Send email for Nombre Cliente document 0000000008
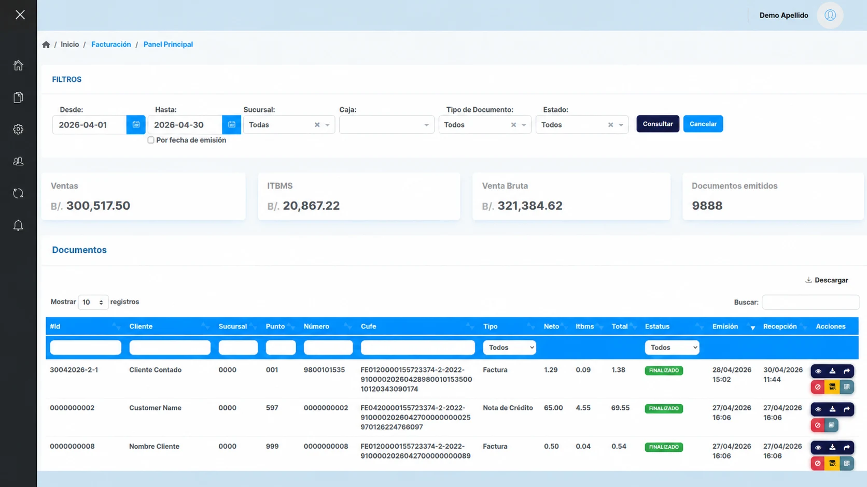 click(832, 463)
